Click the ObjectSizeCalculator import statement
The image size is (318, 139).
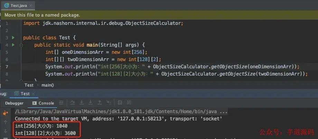103,23
